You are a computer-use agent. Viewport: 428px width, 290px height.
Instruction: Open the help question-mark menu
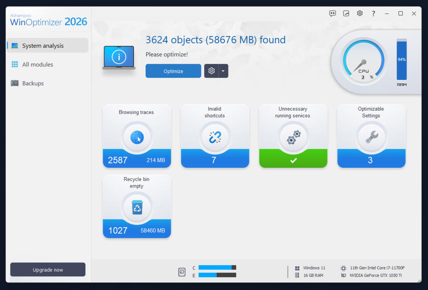tap(373, 13)
